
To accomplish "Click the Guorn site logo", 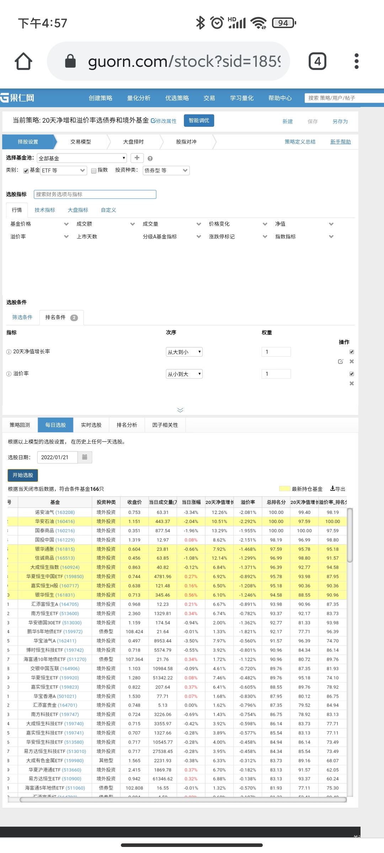I will 17,98.
